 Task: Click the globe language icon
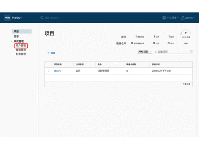tap(164, 18)
